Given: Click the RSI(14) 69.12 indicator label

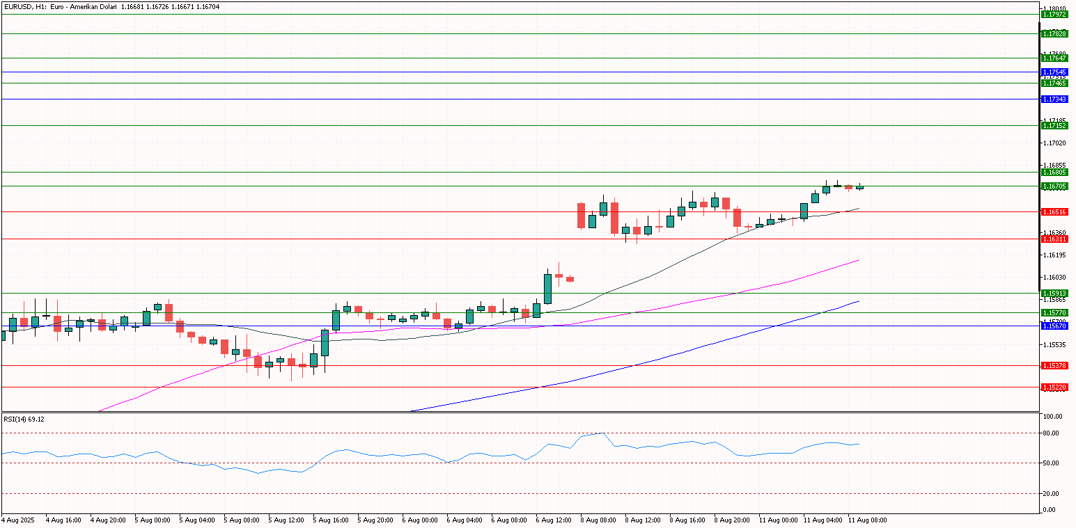Looking at the screenshot, I should (x=25, y=419).
